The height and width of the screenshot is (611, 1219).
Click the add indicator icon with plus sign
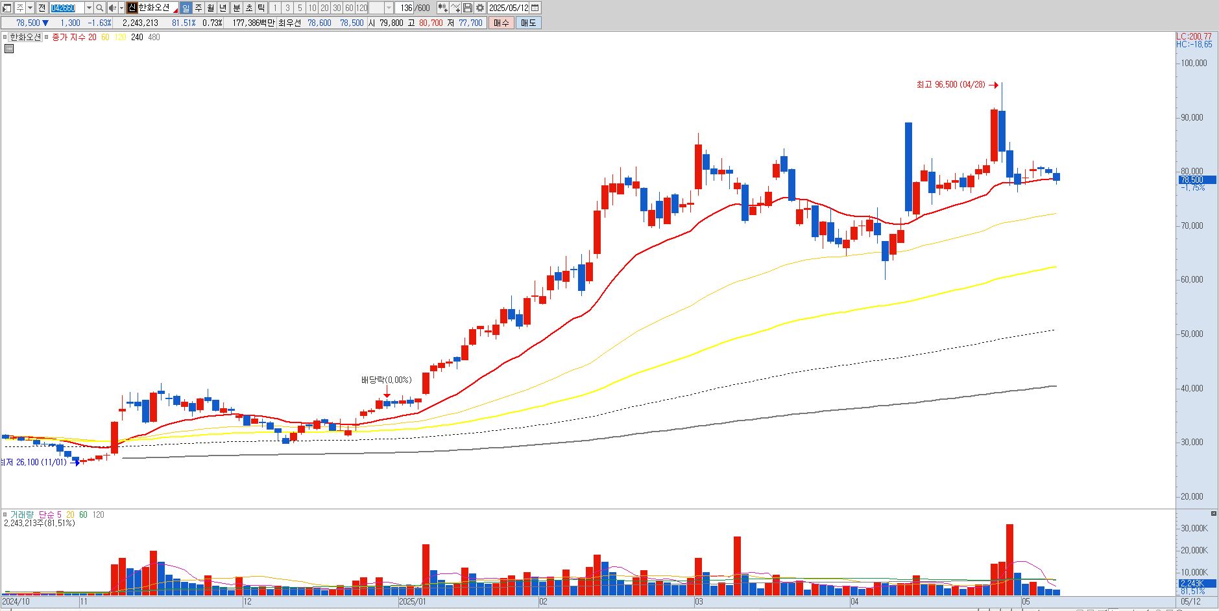pyautogui.click(x=455, y=8)
